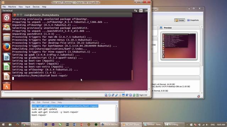The height and width of the screenshot is (127, 227).
Task: Open File menu in VirtualBox VM window
Action: point(4,7)
